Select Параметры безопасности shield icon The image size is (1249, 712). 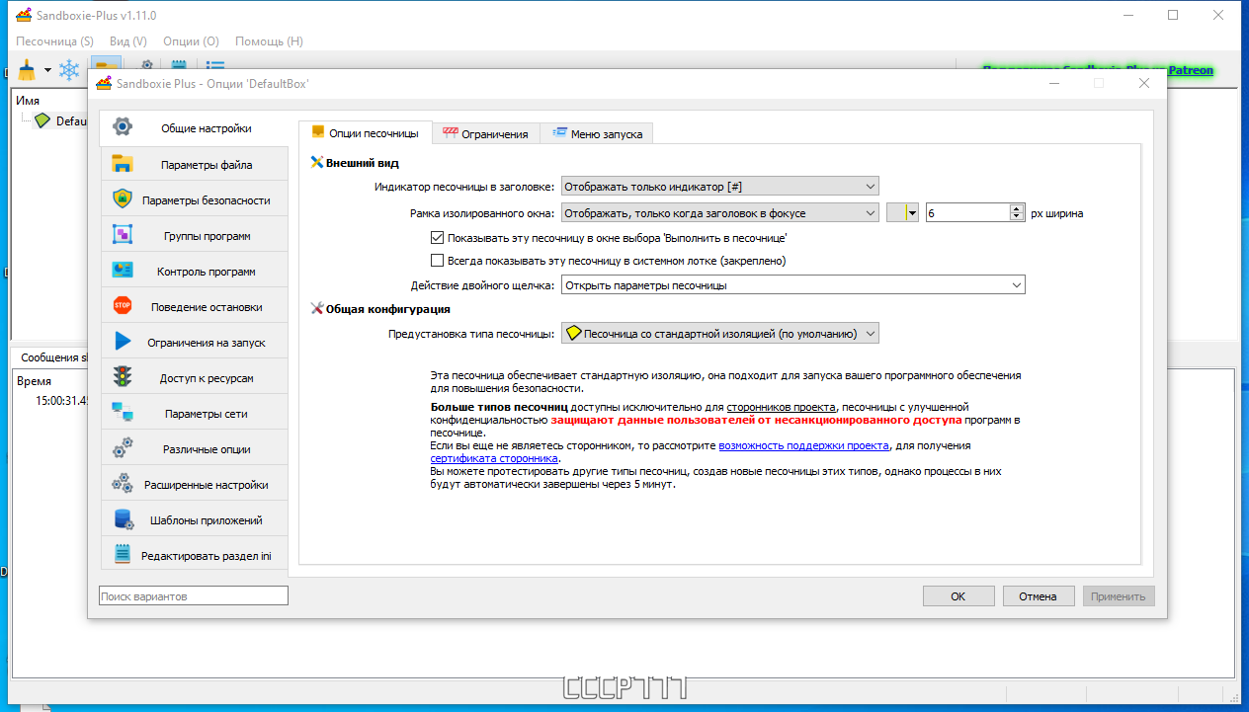[123, 199]
